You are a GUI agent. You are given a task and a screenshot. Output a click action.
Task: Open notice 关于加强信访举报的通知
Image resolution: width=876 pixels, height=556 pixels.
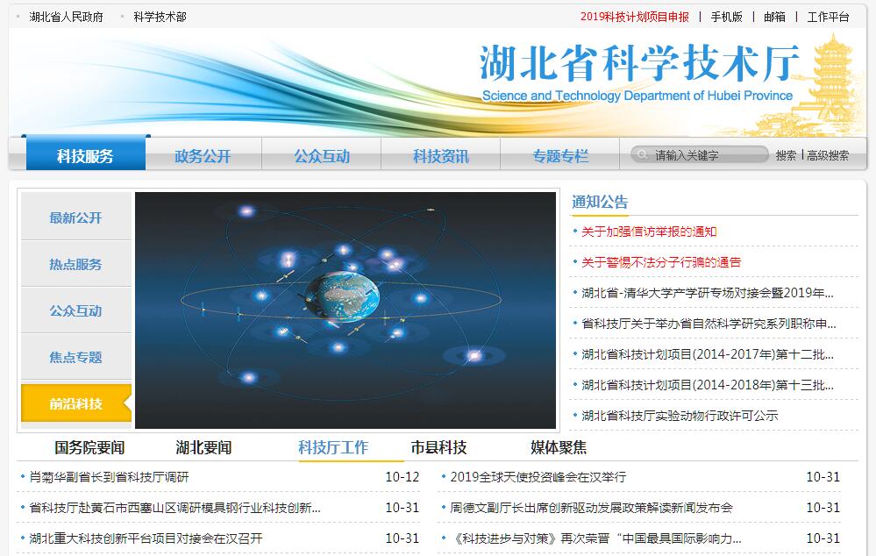(x=649, y=232)
